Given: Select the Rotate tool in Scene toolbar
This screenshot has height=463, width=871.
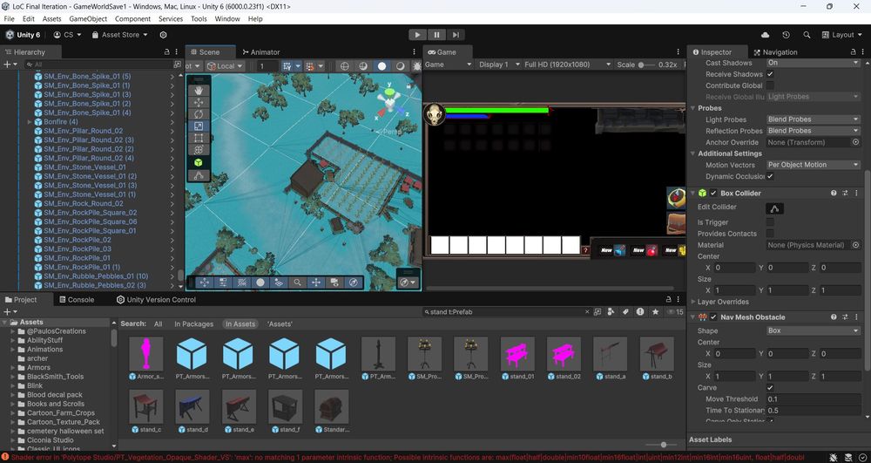Looking at the screenshot, I should pyautogui.click(x=199, y=114).
